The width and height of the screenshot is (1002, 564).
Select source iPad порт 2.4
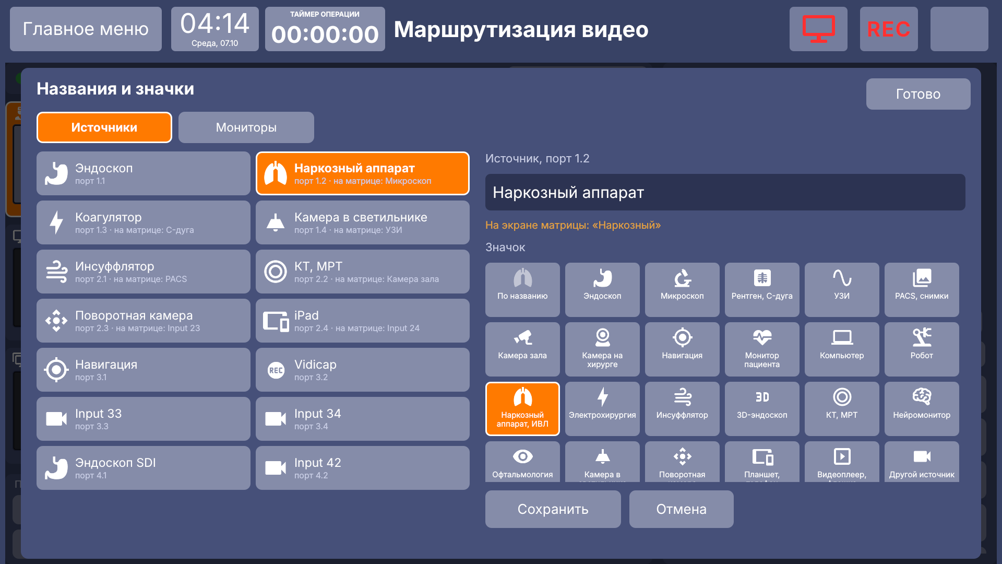point(363,321)
